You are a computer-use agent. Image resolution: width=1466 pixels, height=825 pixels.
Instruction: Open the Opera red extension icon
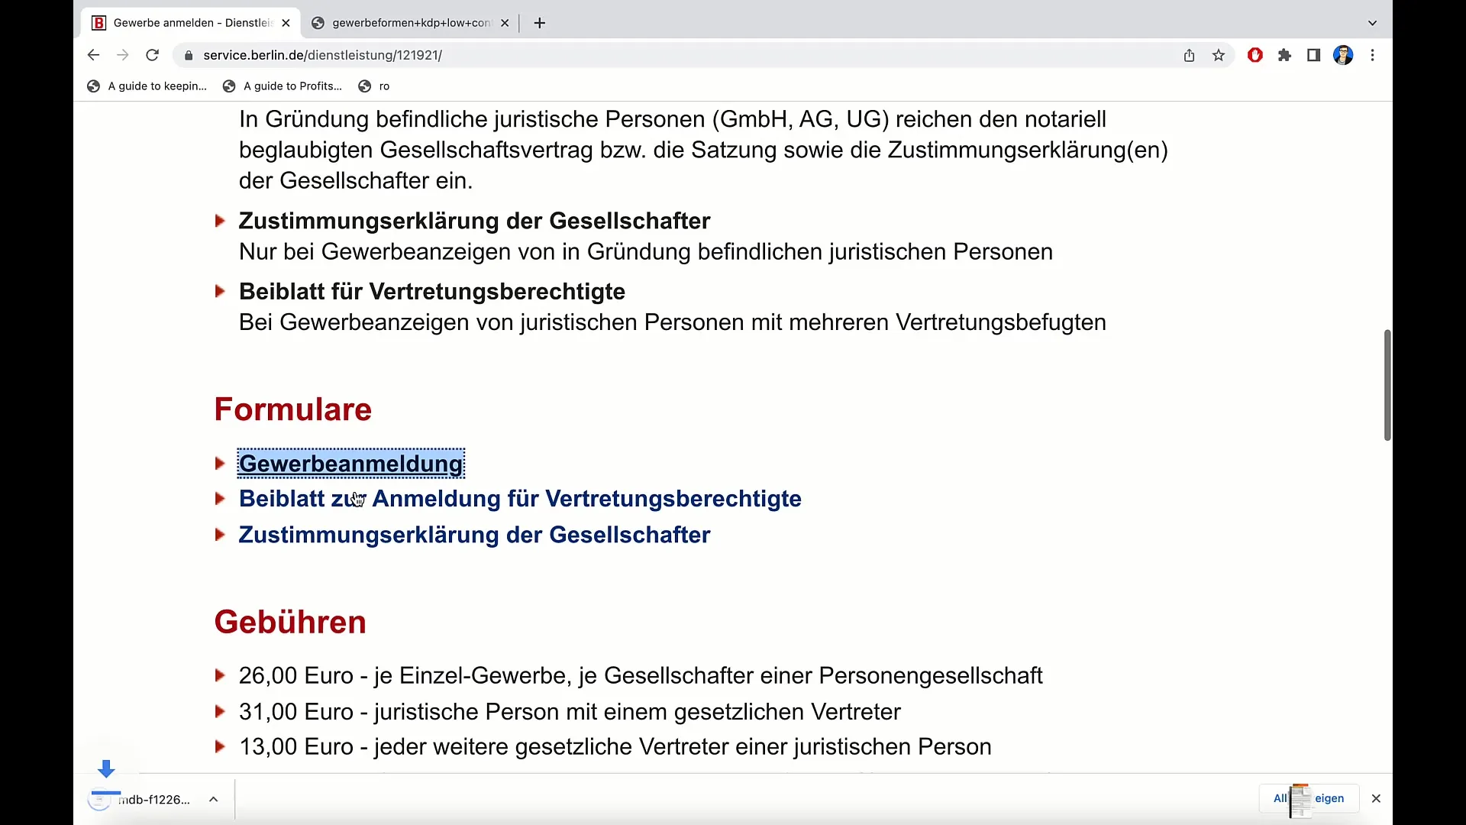point(1255,55)
